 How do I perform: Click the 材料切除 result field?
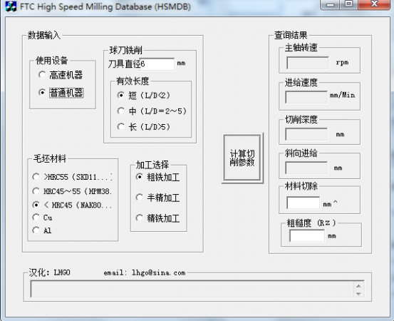click(x=304, y=203)
